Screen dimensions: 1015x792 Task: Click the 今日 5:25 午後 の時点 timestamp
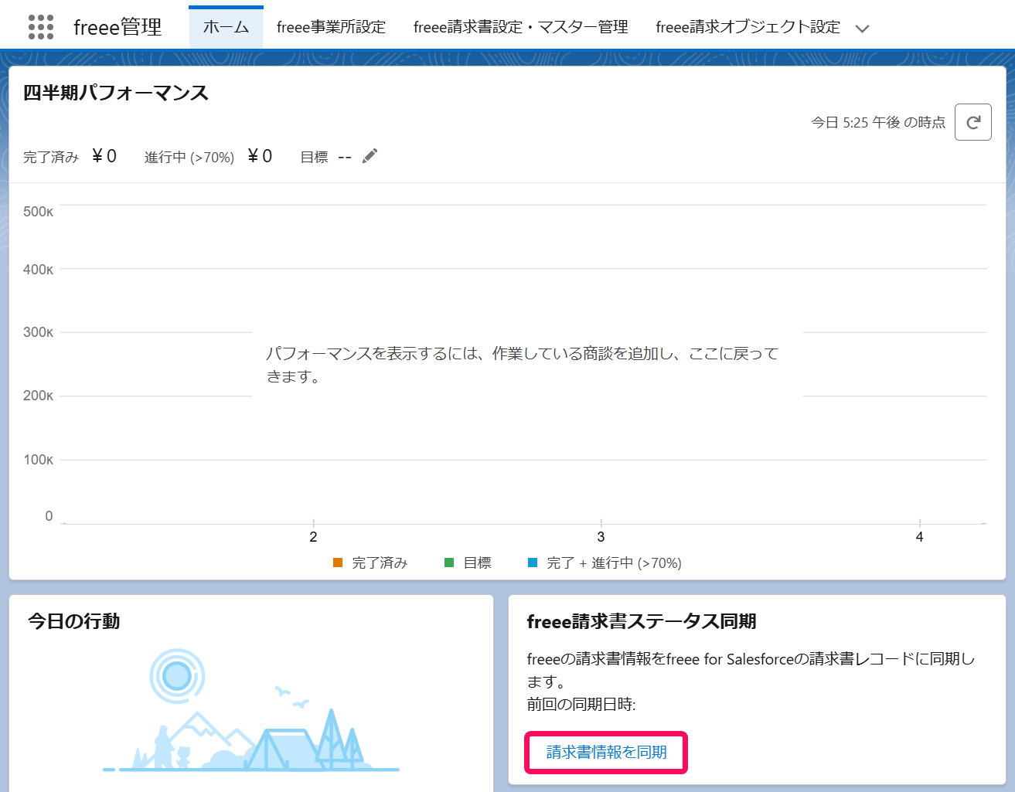point(877,122)
